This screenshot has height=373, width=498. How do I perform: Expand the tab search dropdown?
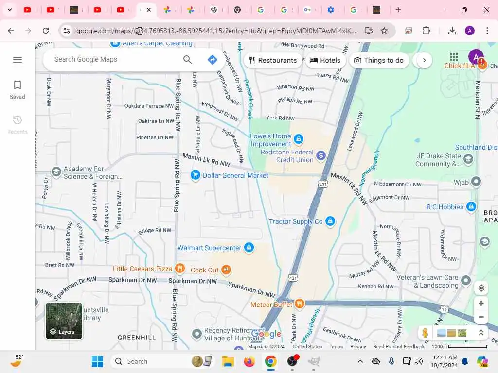point(10,10)
